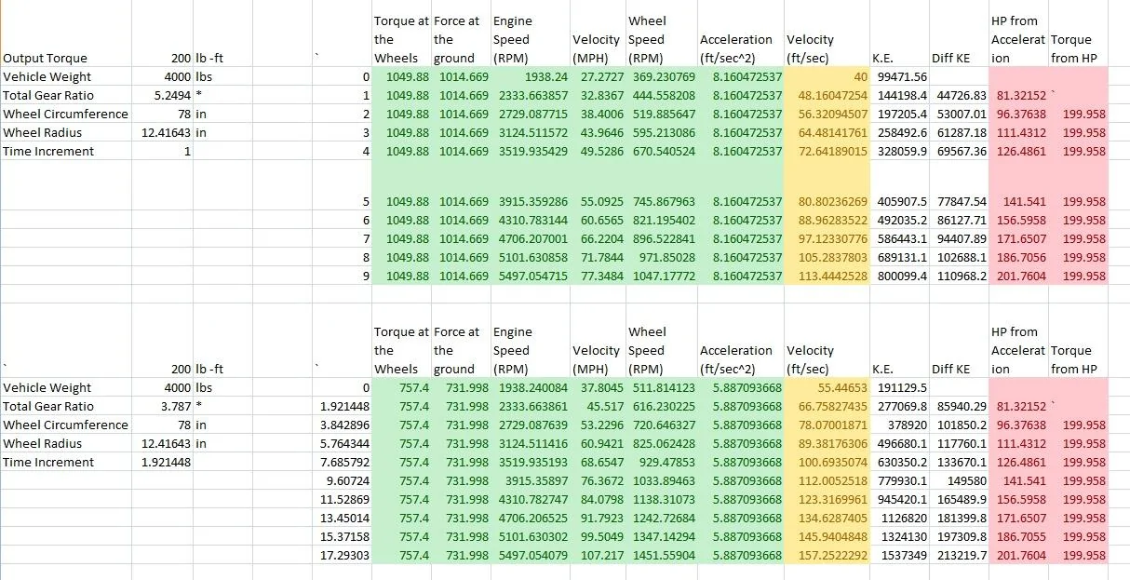Select the Torque from HP header in bottom table

tap(1078, 359)
